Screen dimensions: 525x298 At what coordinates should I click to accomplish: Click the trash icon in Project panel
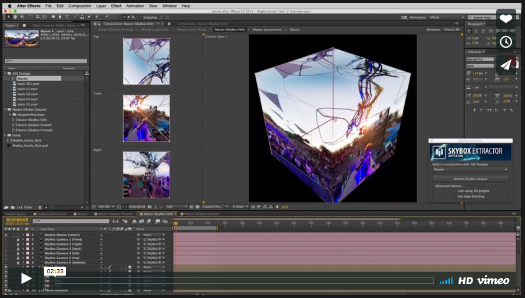[x=40, y=207]
